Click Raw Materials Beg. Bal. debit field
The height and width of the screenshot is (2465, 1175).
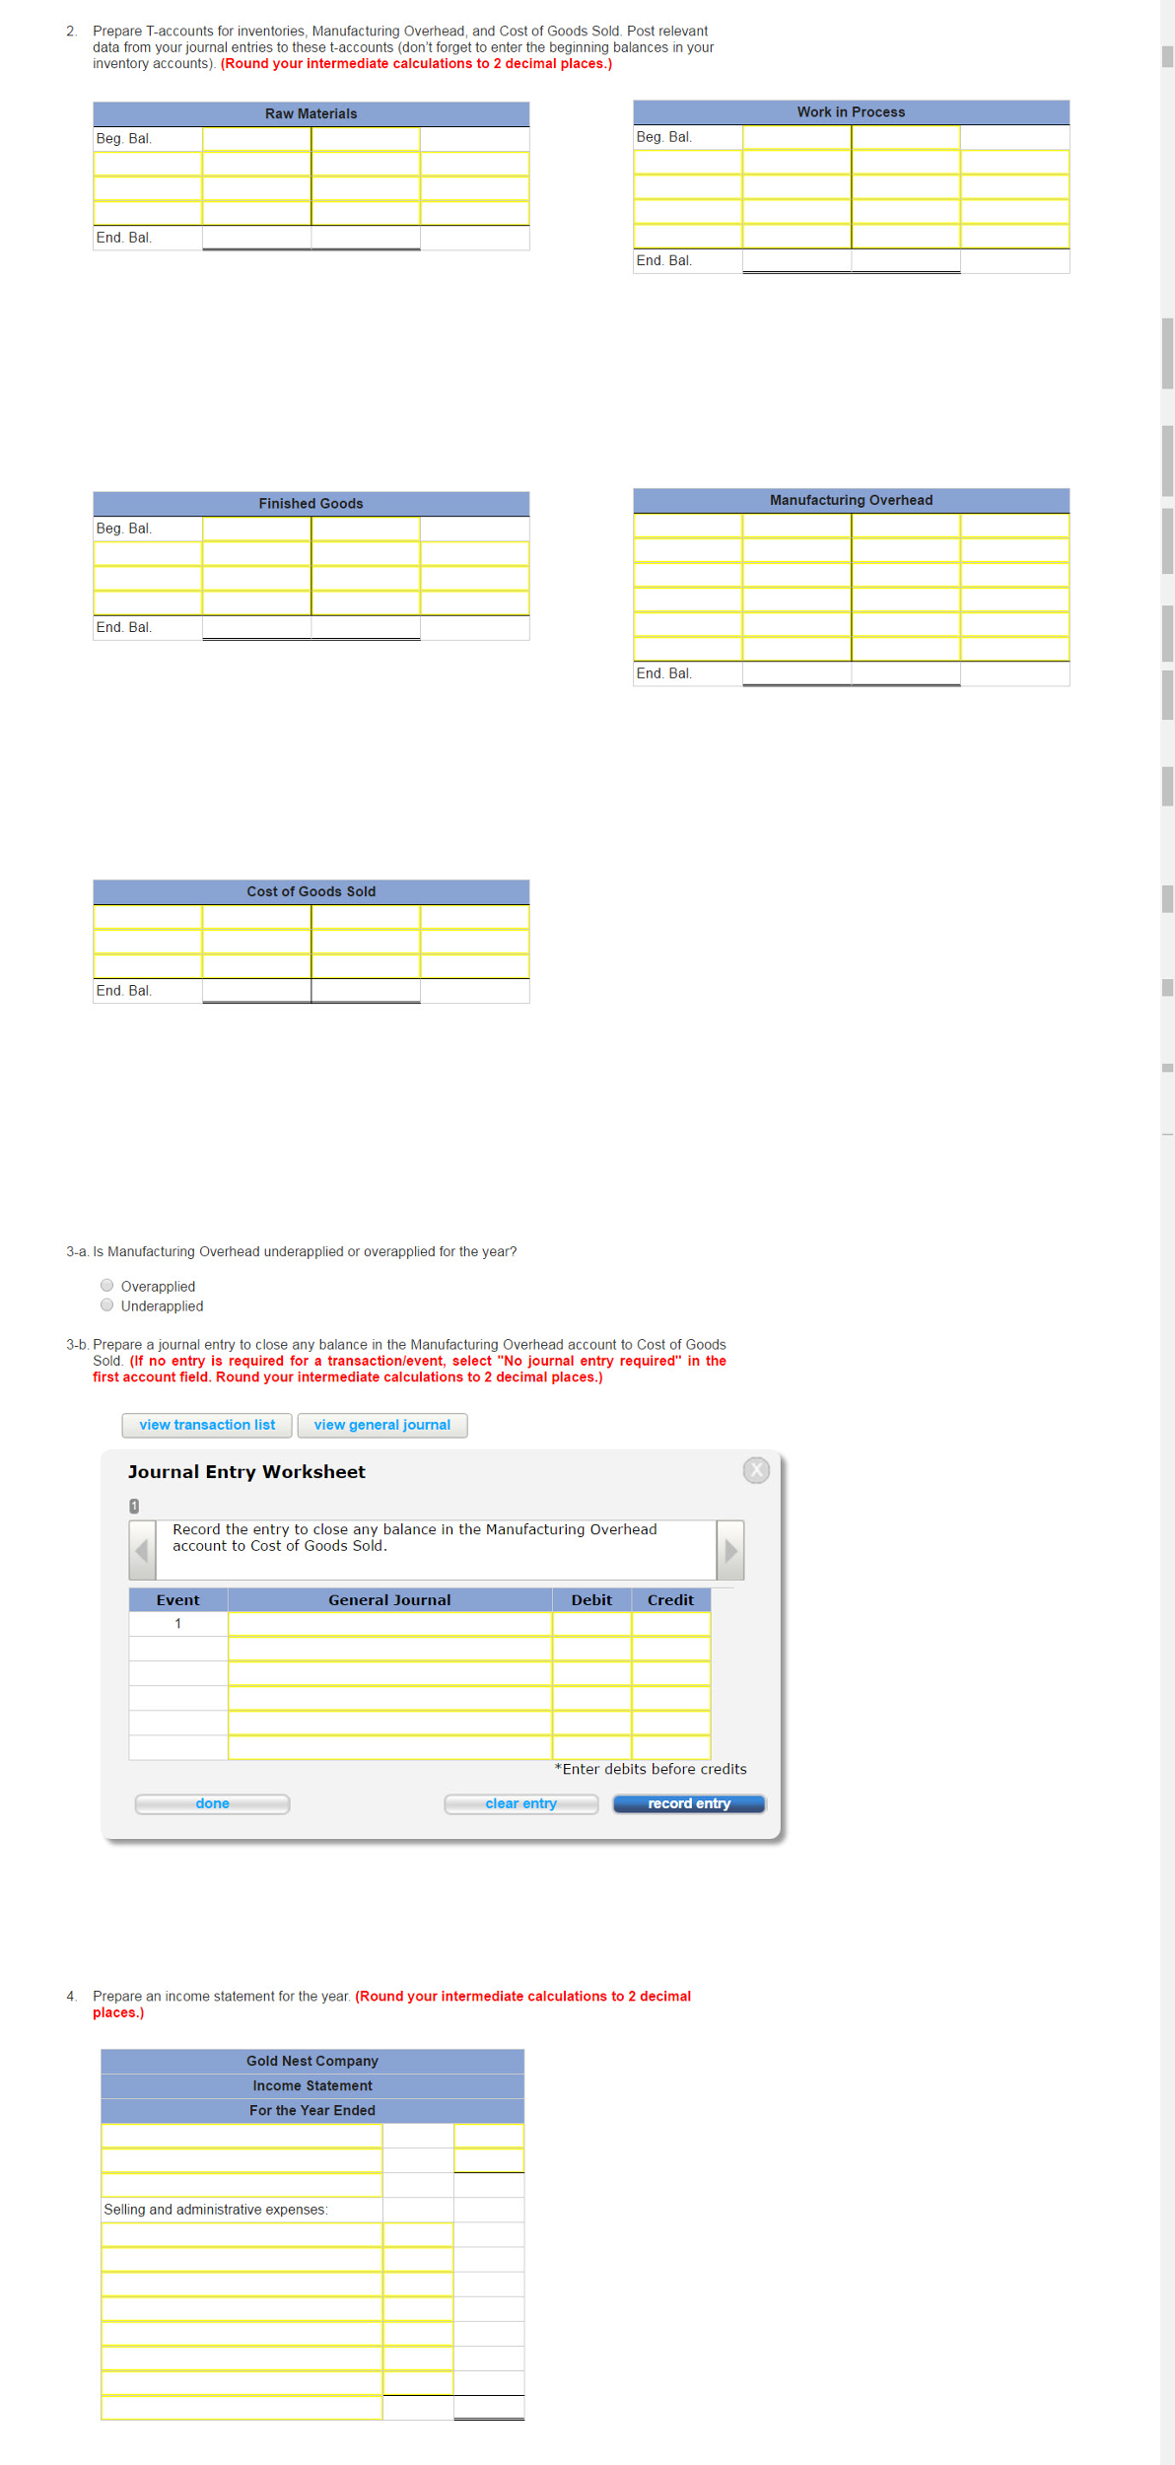[x=256, y=139]
